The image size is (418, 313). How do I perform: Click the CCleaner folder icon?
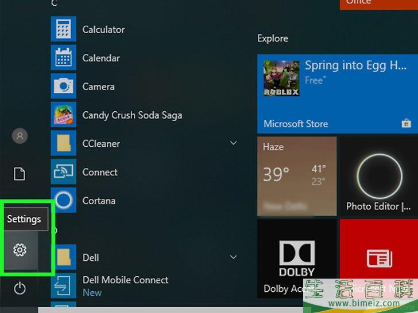(x=63, y=143)
